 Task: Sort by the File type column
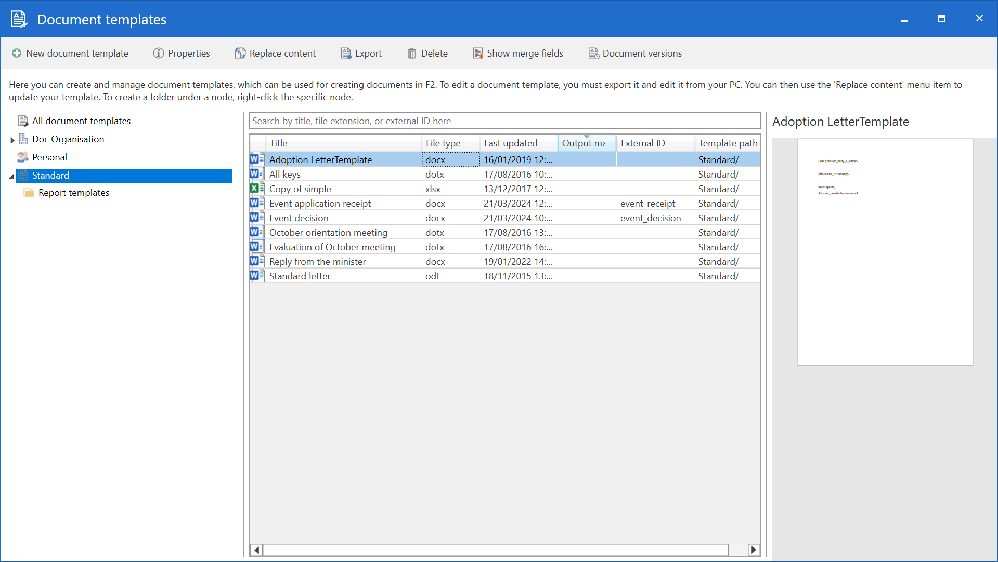coord(450,143)
